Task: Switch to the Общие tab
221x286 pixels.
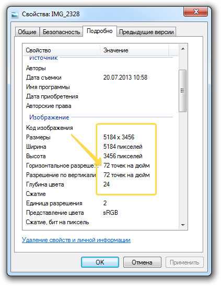Action: pos(27,32)
